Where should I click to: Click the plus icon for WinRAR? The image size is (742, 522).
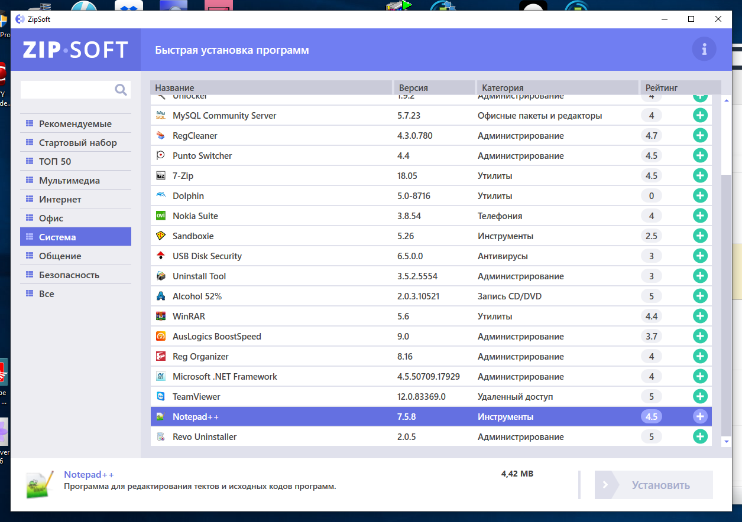[x=700, y=316]
